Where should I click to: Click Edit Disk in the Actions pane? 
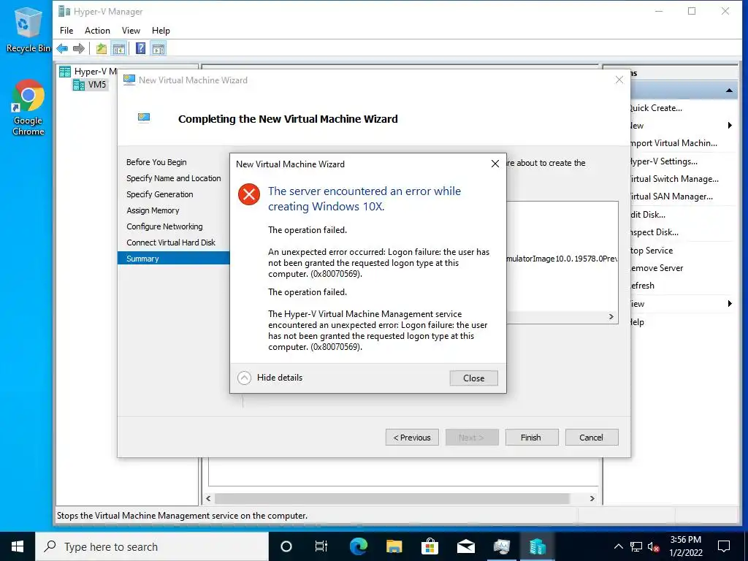648,215
